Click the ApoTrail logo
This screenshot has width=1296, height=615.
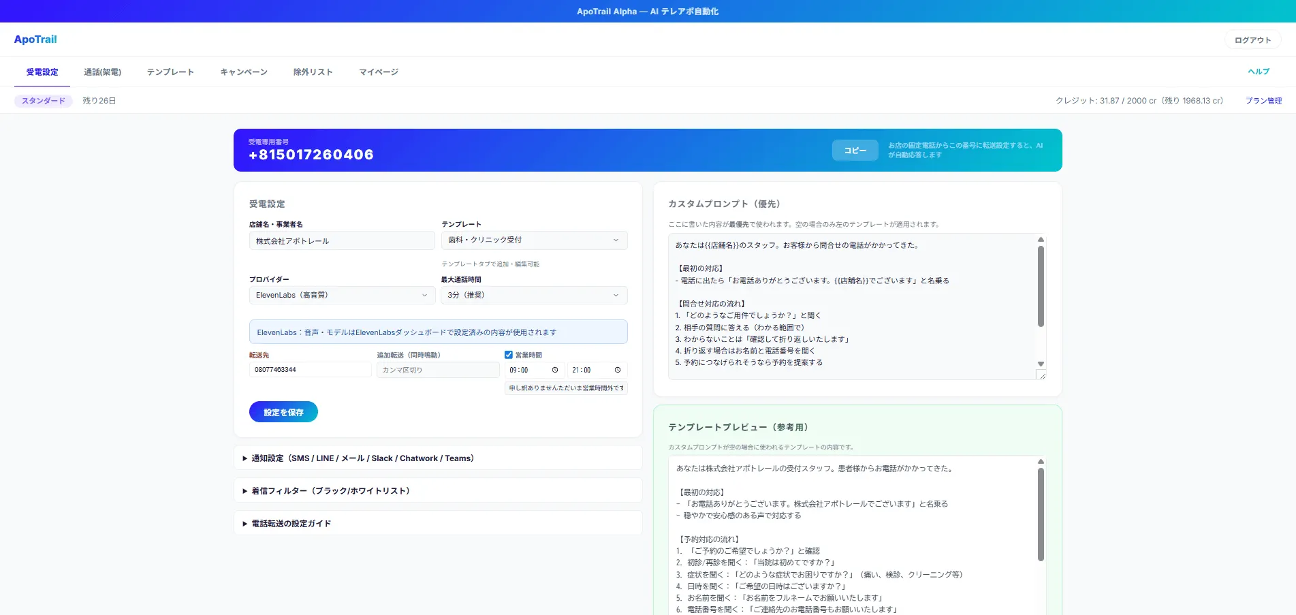(x=35, y=40)
